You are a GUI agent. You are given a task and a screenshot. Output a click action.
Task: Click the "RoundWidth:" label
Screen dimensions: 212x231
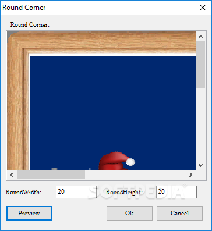[x=23, y=192]
